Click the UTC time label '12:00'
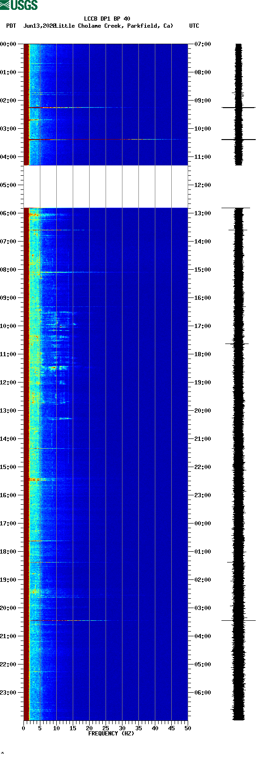 [x=203, y=185]
